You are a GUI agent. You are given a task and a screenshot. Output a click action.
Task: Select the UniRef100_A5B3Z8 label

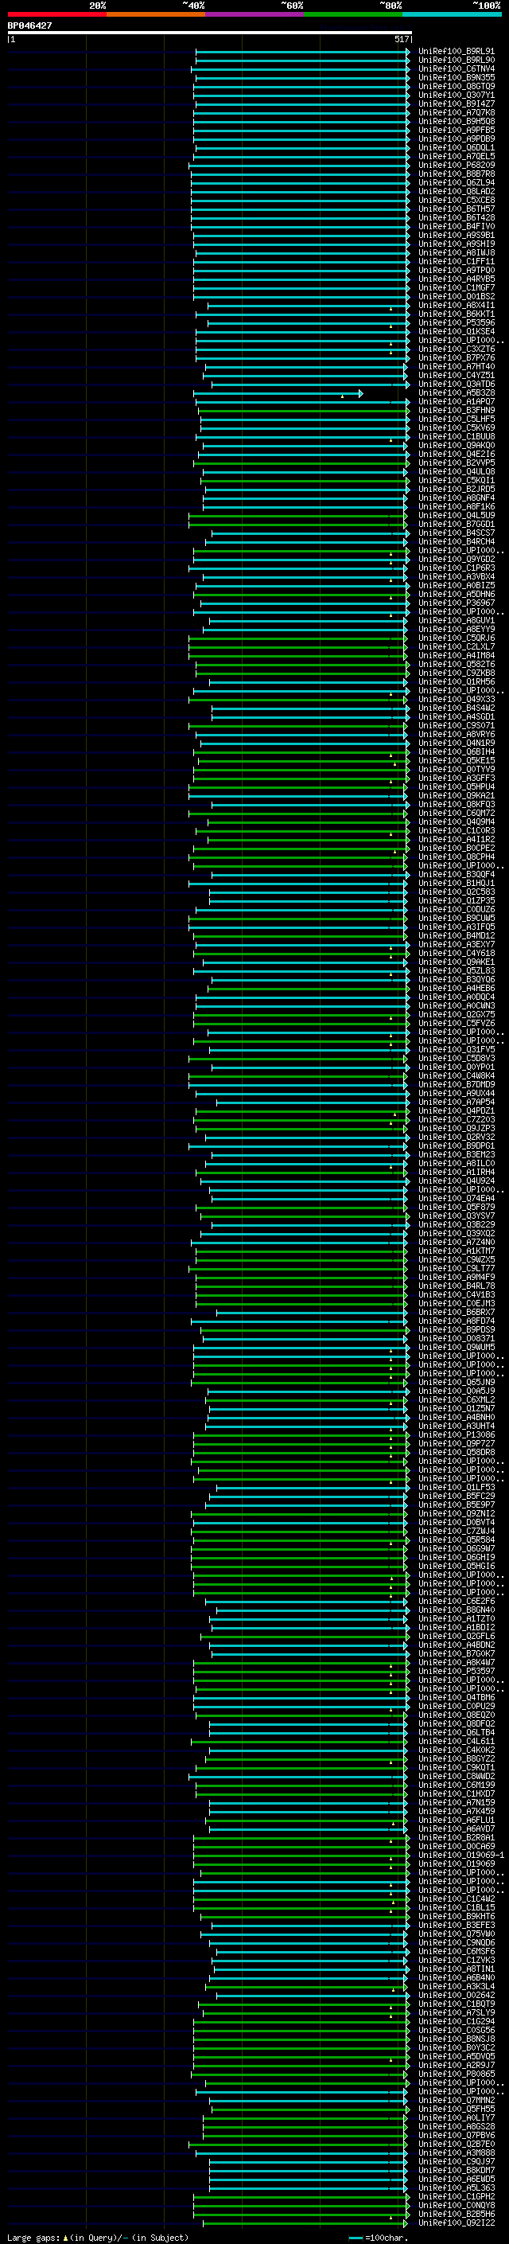point(456,393)
